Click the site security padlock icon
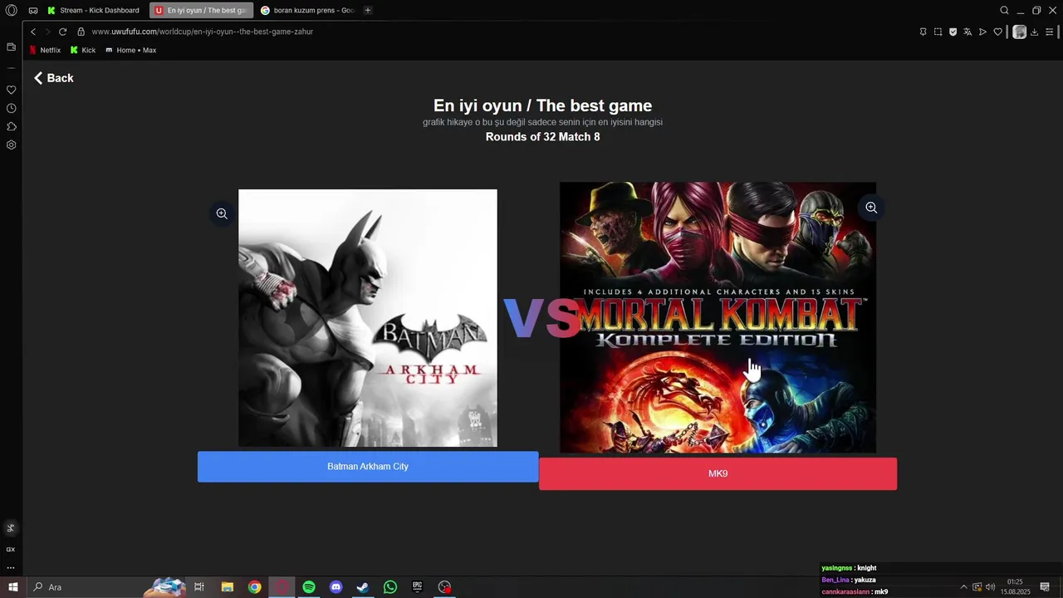 tap(81, 32)
